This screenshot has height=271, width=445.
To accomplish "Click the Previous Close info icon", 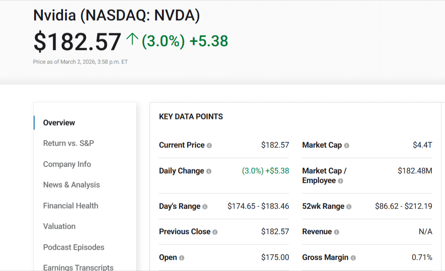I will tap(215, 231).
